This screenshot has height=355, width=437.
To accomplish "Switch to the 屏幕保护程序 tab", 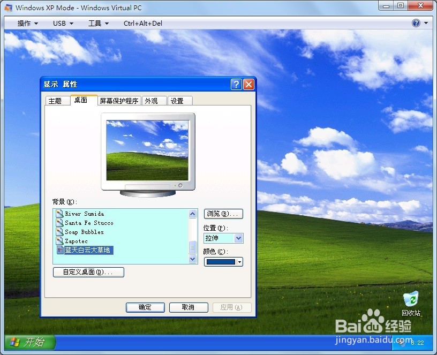I will click(119, 101).
